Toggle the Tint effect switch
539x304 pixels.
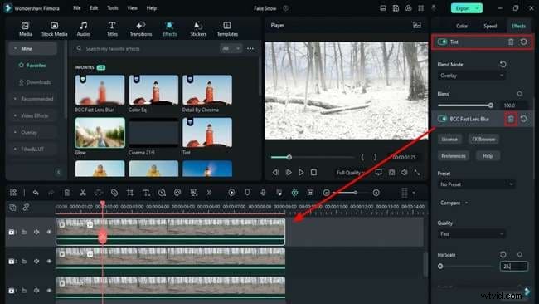443,42
